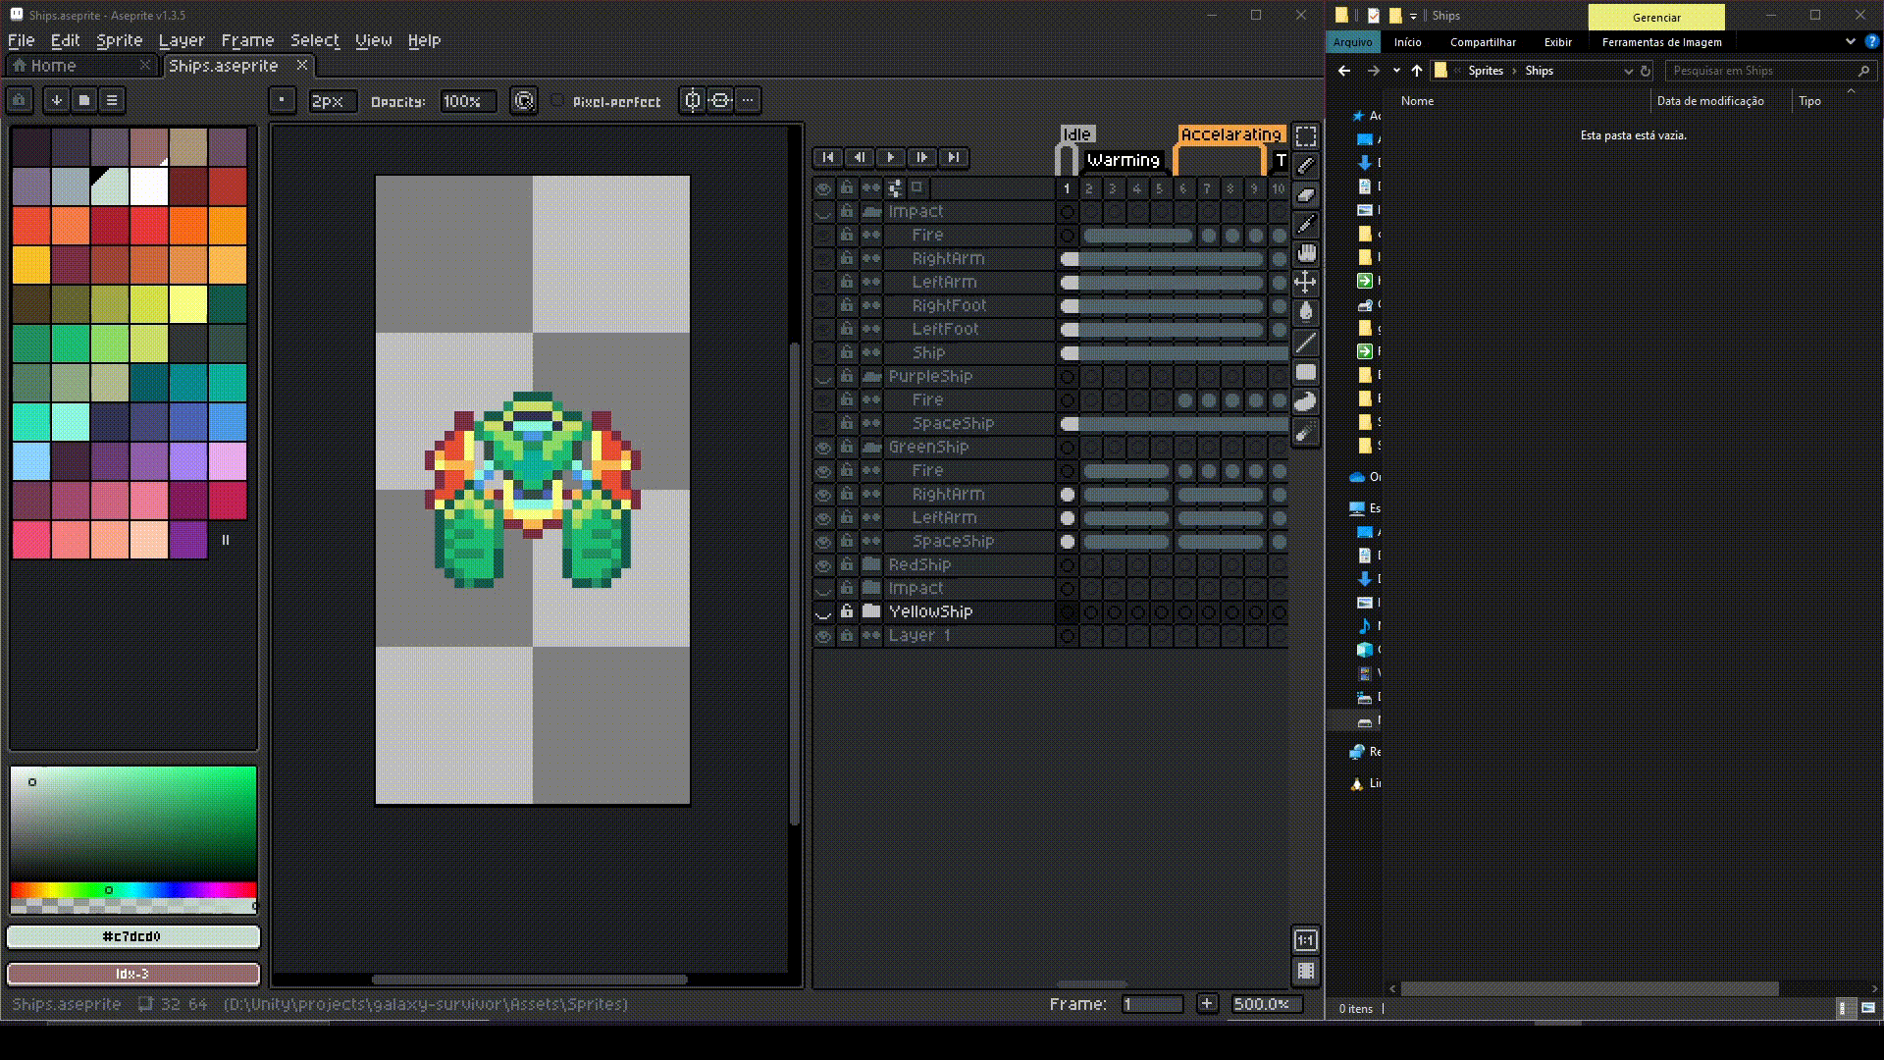This screenshot has width=1884, height=1060.
Task: Play the animation
Action: click(x=891, y=157)
